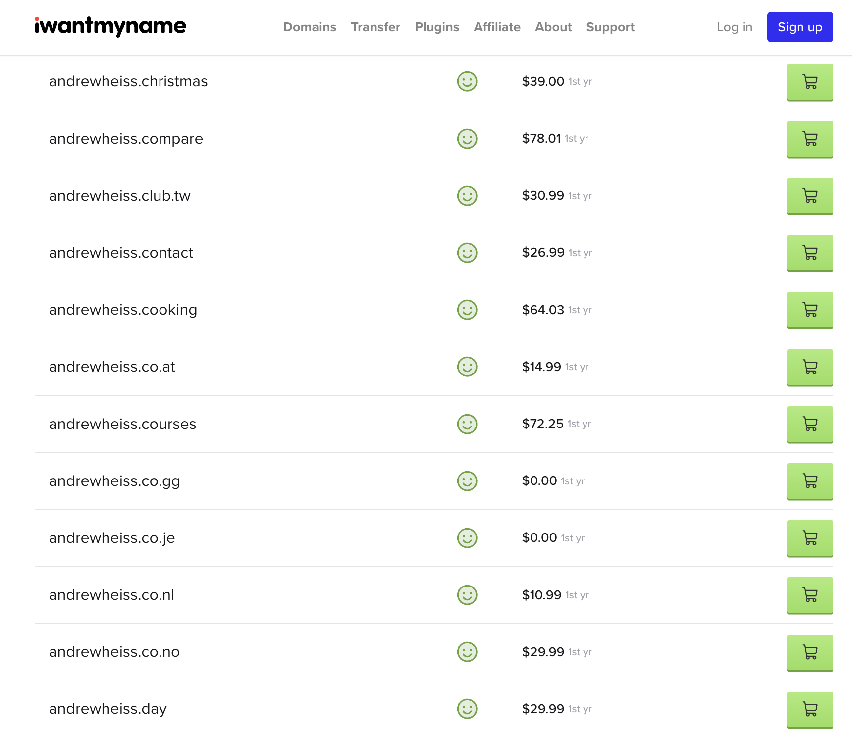The height and width of the screenshot is (747, 852).
Task: Visit the Support section
Action: click(x=610, y=27)
